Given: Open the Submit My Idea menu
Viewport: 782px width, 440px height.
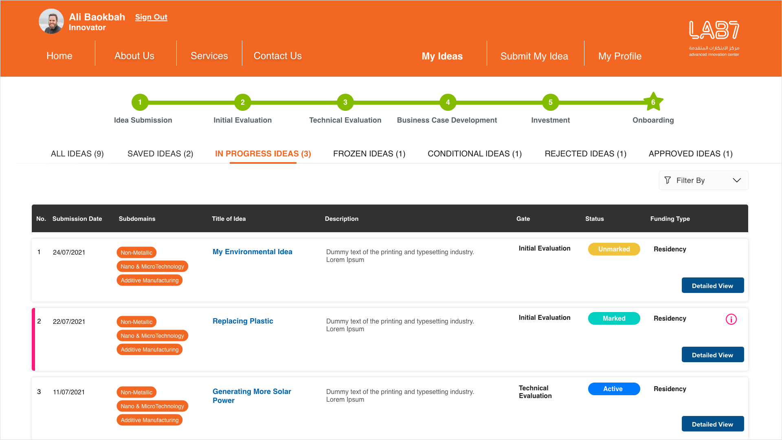Looking at the screenshot, I should tap(534, 56).
